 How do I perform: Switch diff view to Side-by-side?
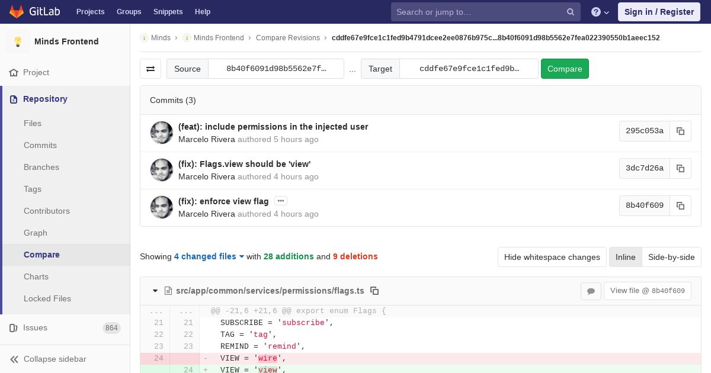pyautogui.click(x=671, y=257)
